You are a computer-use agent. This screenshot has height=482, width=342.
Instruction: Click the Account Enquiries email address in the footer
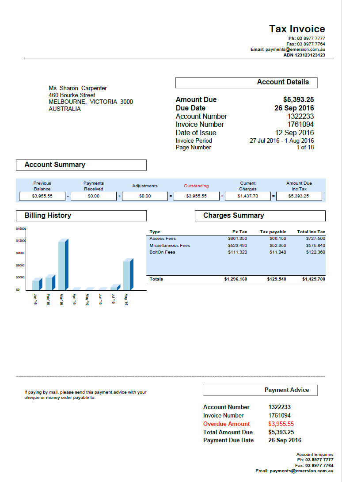[301, 471]
